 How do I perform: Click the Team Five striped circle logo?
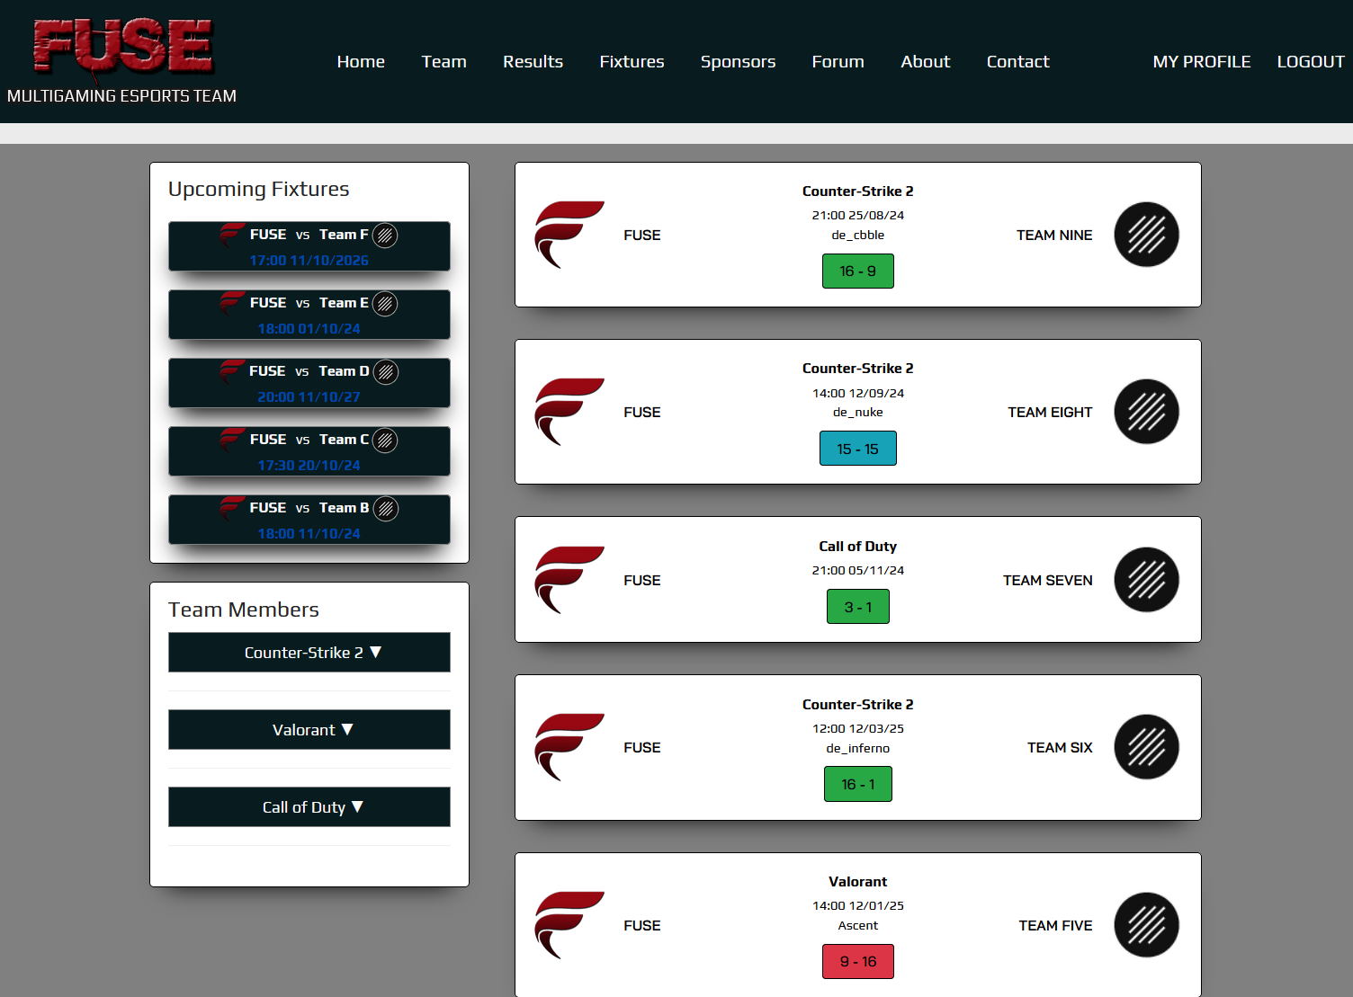pos(1146,925)
